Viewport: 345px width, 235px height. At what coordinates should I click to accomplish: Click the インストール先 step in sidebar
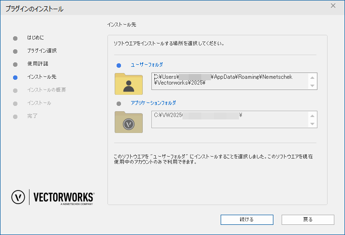click(x=42, y=77)
